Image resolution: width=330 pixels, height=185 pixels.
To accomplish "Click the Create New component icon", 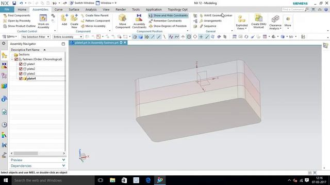I will (74, 18).
